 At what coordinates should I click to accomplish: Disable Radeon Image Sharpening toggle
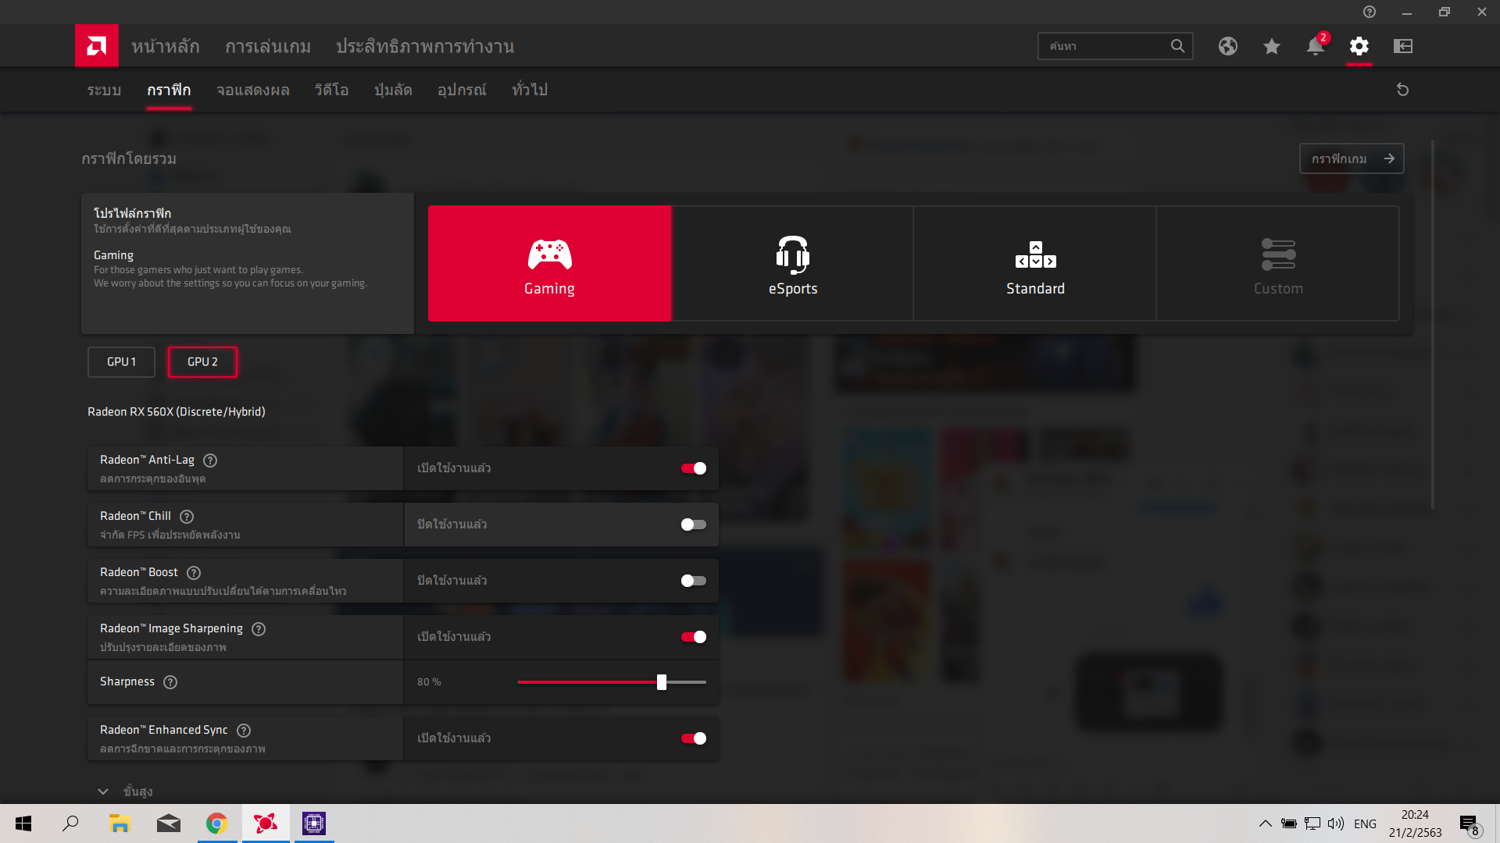(693, 637)
